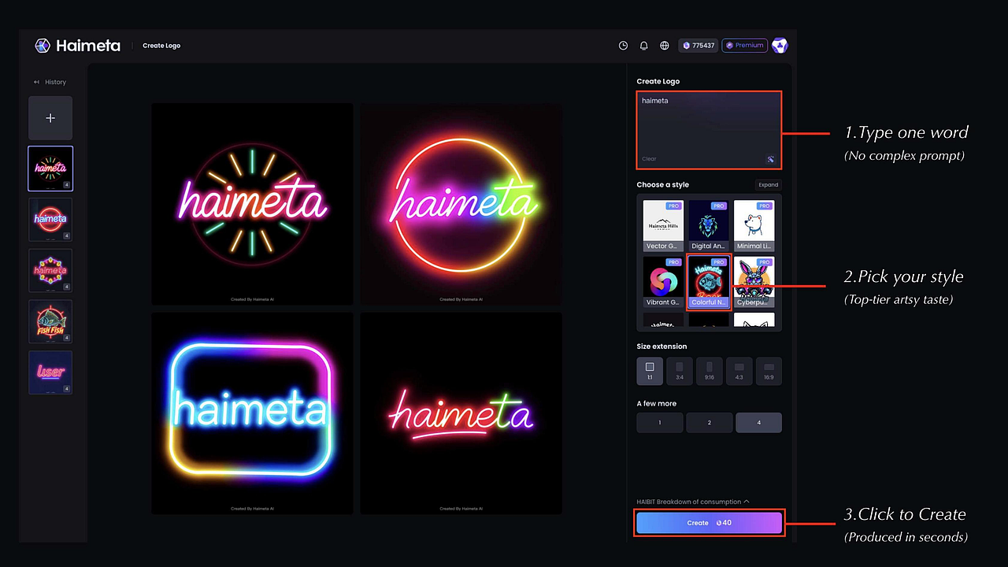Screen dimensions: 1008x567
Task: Open the rounded square neon haimeta result
Action: [x=252, y=413]
